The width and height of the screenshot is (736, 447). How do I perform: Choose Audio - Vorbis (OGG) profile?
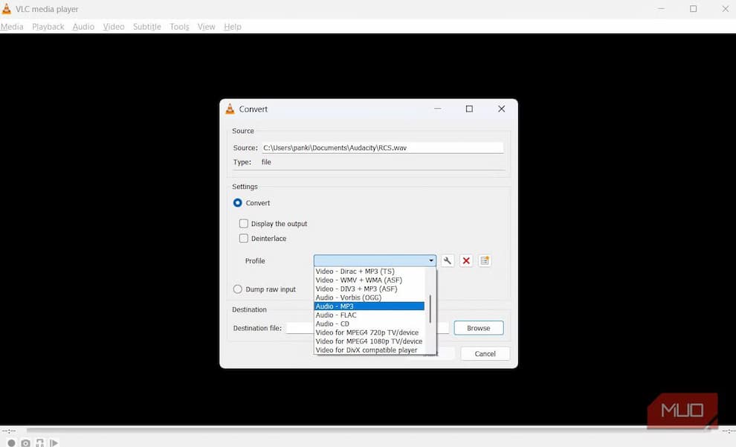click(369, 298)
